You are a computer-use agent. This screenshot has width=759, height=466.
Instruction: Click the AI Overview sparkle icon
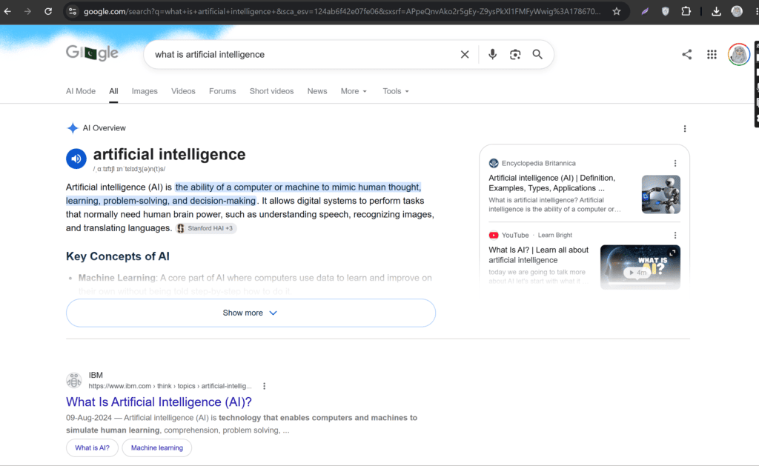73,127
